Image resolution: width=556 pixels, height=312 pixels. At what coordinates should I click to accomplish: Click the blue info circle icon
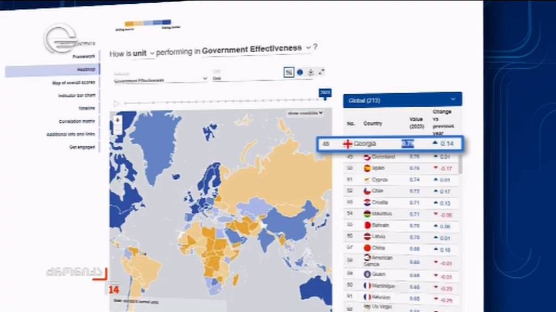coord(300,72)
